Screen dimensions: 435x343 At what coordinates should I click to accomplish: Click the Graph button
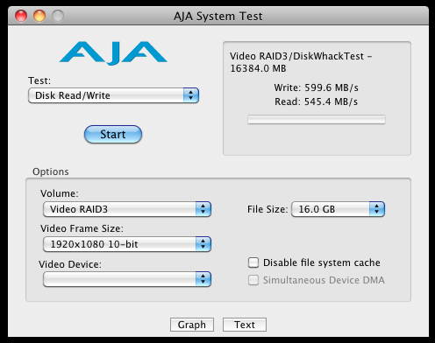click(192, 325)
